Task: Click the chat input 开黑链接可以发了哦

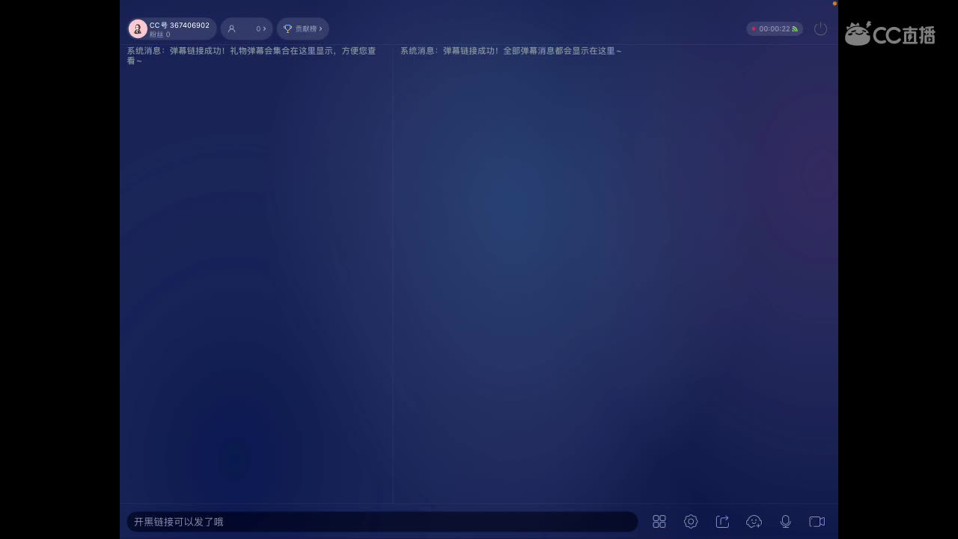Action: pyautogui.click(x=382, y=522)
